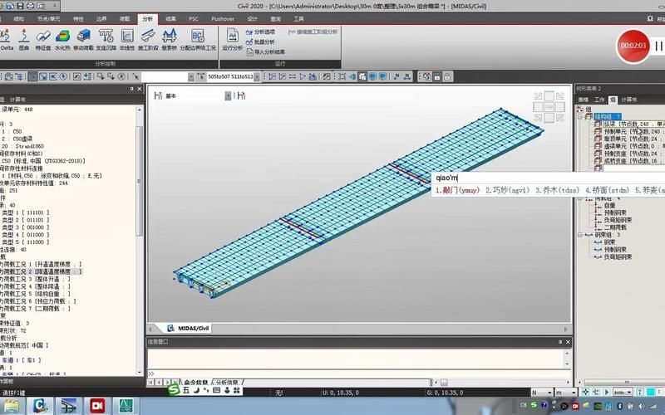665x415 pixels.
Task: Select 桥面 candidate in IME suggestion list
Action: coord(609,190)
